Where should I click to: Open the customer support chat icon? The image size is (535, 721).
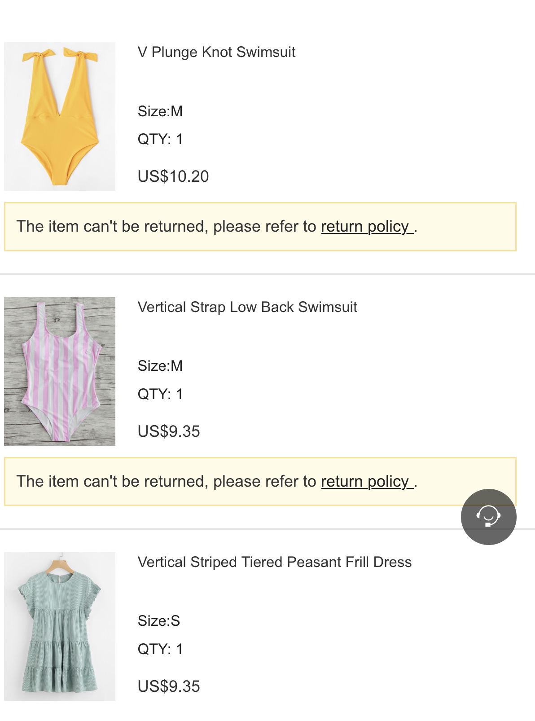[x=488, y=516]
